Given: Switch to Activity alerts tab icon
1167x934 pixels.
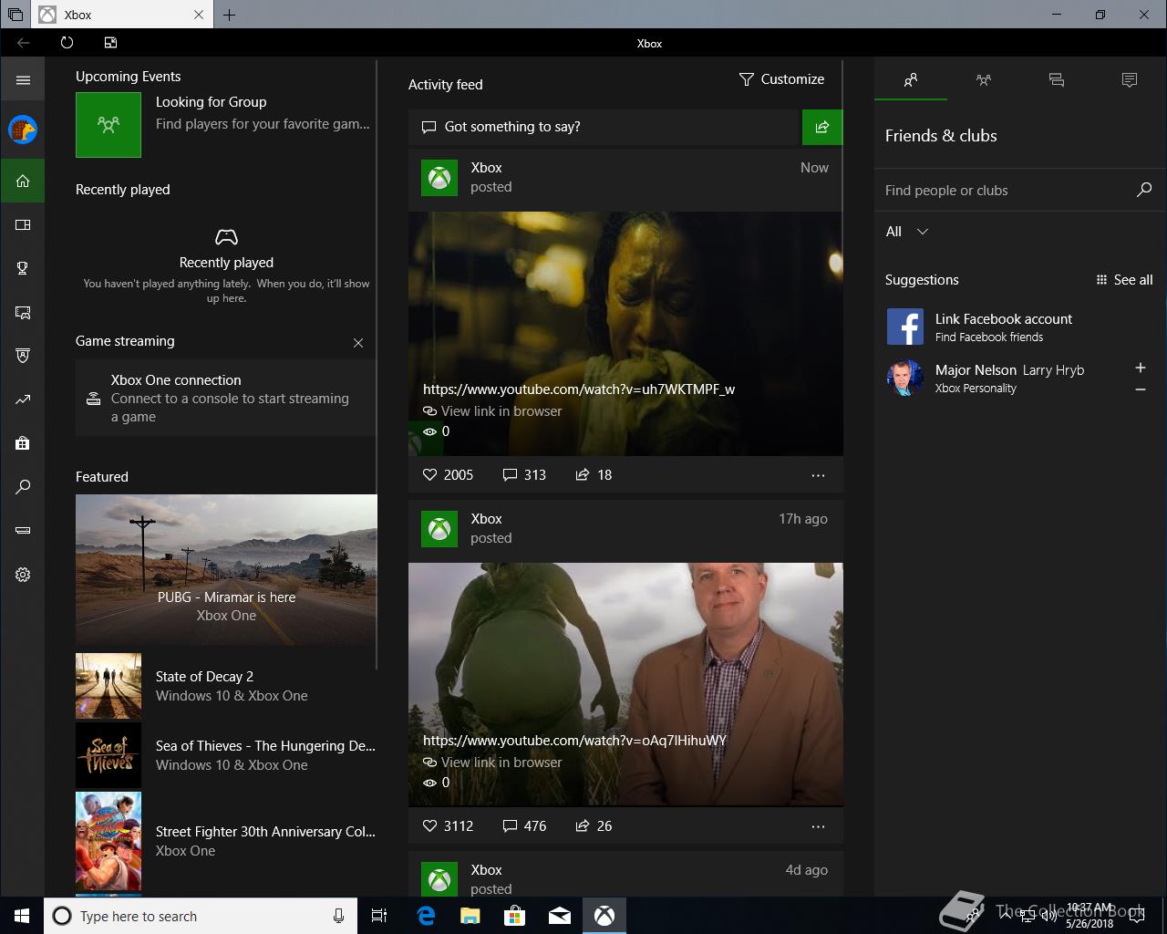Looking at the screenshot, I should [1130, 80].
